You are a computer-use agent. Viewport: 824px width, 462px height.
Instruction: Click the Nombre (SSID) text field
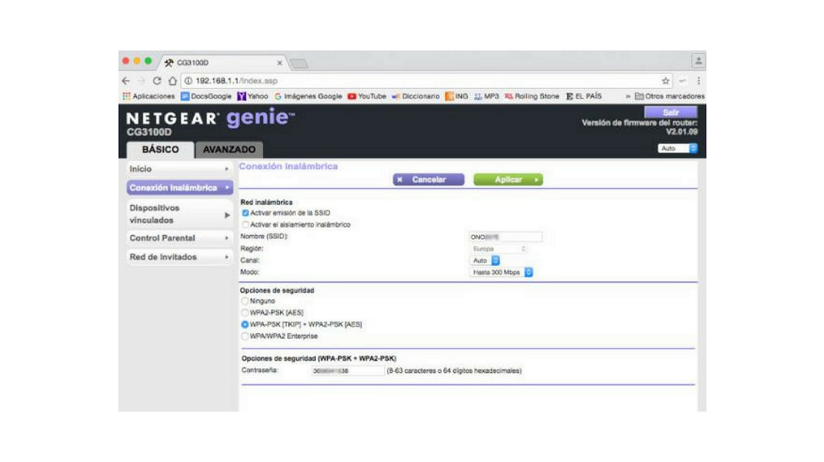[505, 237]
